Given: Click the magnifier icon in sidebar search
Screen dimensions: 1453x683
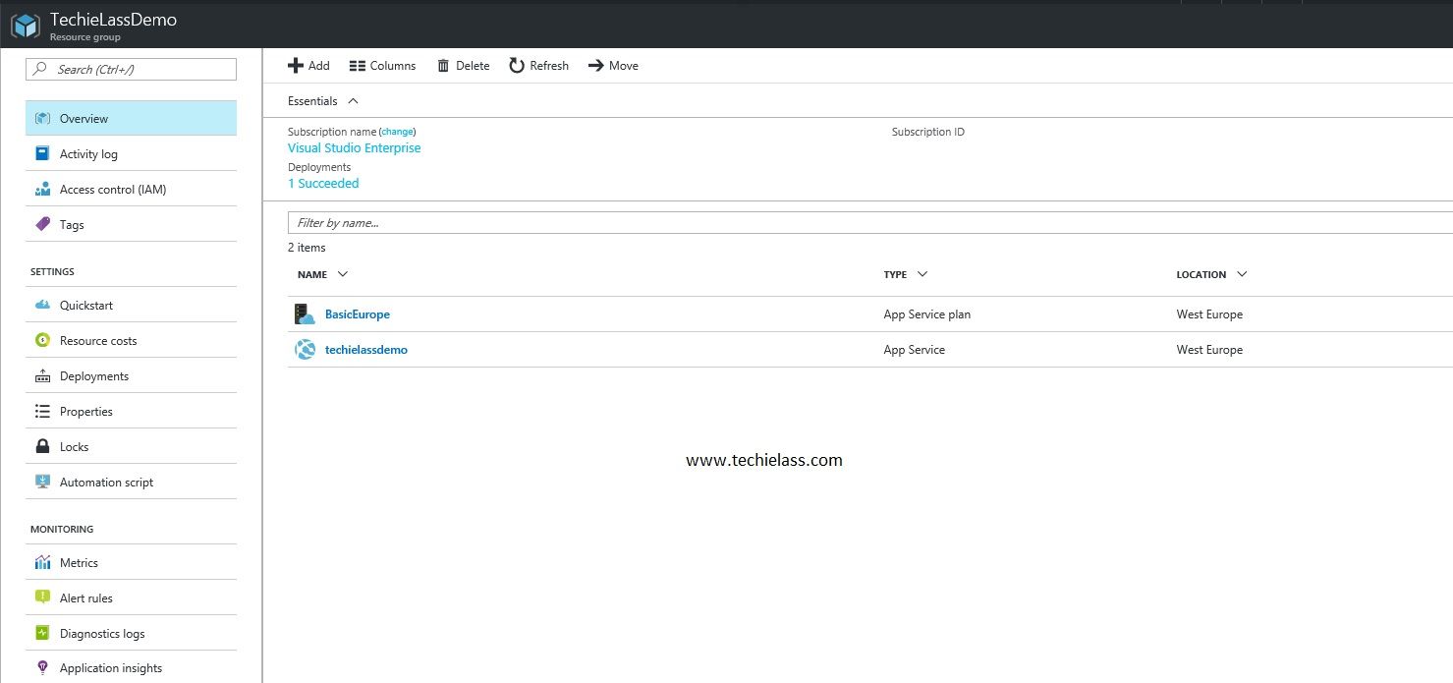Looking at the screenshot, I should (40, 69).
